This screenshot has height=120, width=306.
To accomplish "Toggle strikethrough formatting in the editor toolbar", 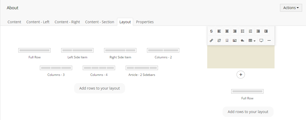I will tap(211, 31).
